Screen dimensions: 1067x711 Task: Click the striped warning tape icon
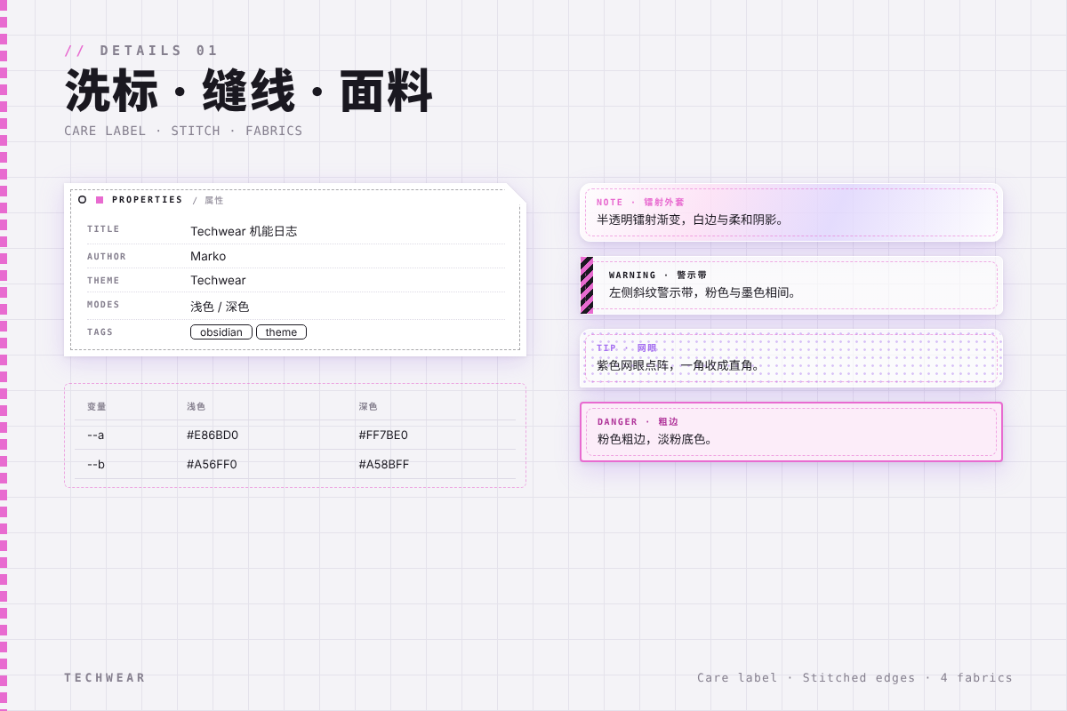[x=587, y=285]
